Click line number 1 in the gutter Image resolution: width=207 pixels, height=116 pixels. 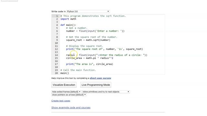tap(57, 16)
